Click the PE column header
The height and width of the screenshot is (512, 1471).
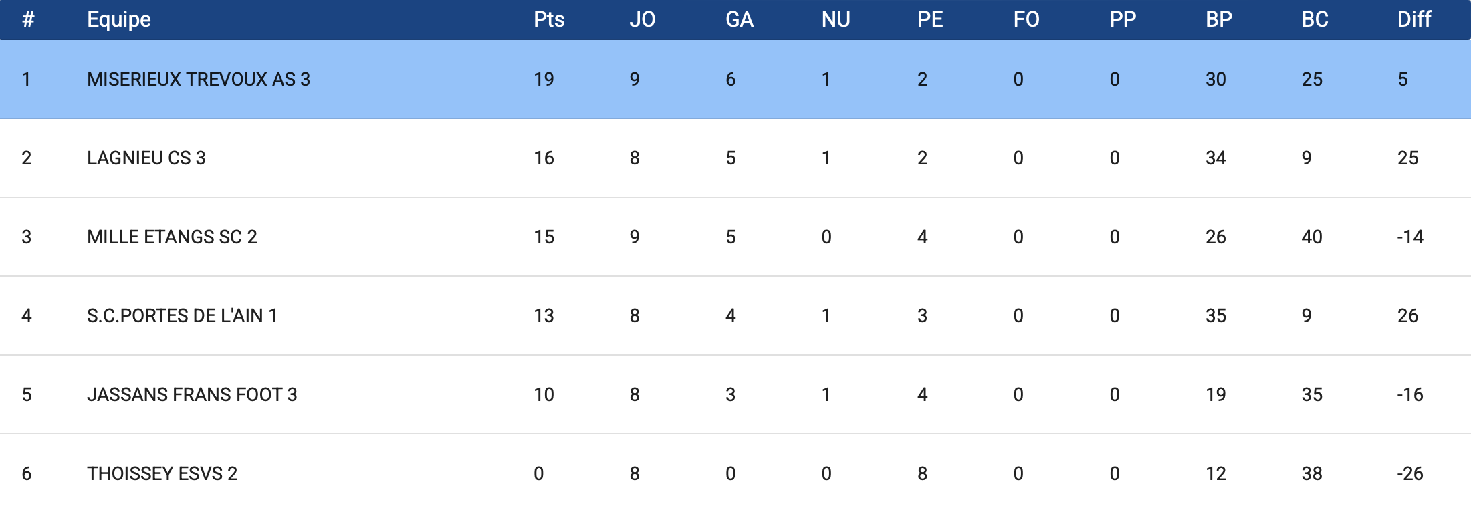pos(930,19)
